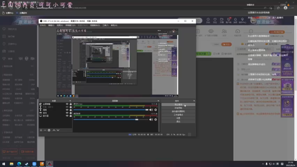The height and width of the screenshot is (167, 297).
Task: Open the 关注 heart icon in Douyu header
Action: pyautogui.click(x=215, y=20)
